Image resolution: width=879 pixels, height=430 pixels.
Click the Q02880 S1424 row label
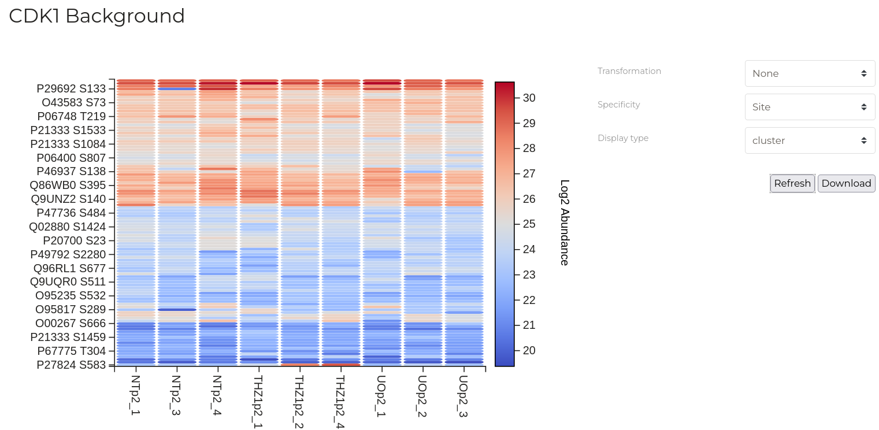coord(68,227)
